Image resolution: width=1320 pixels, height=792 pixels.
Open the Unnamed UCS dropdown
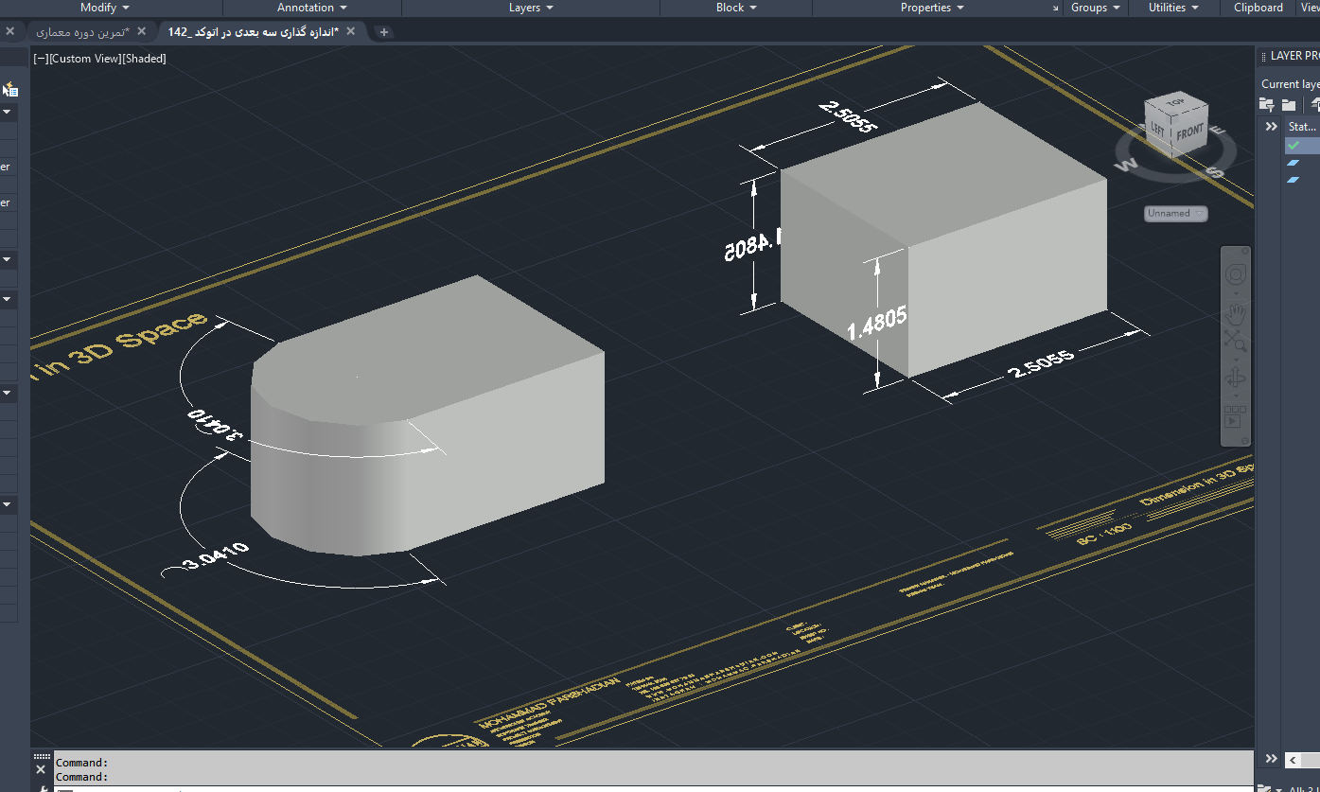[x=1175, y=214]
